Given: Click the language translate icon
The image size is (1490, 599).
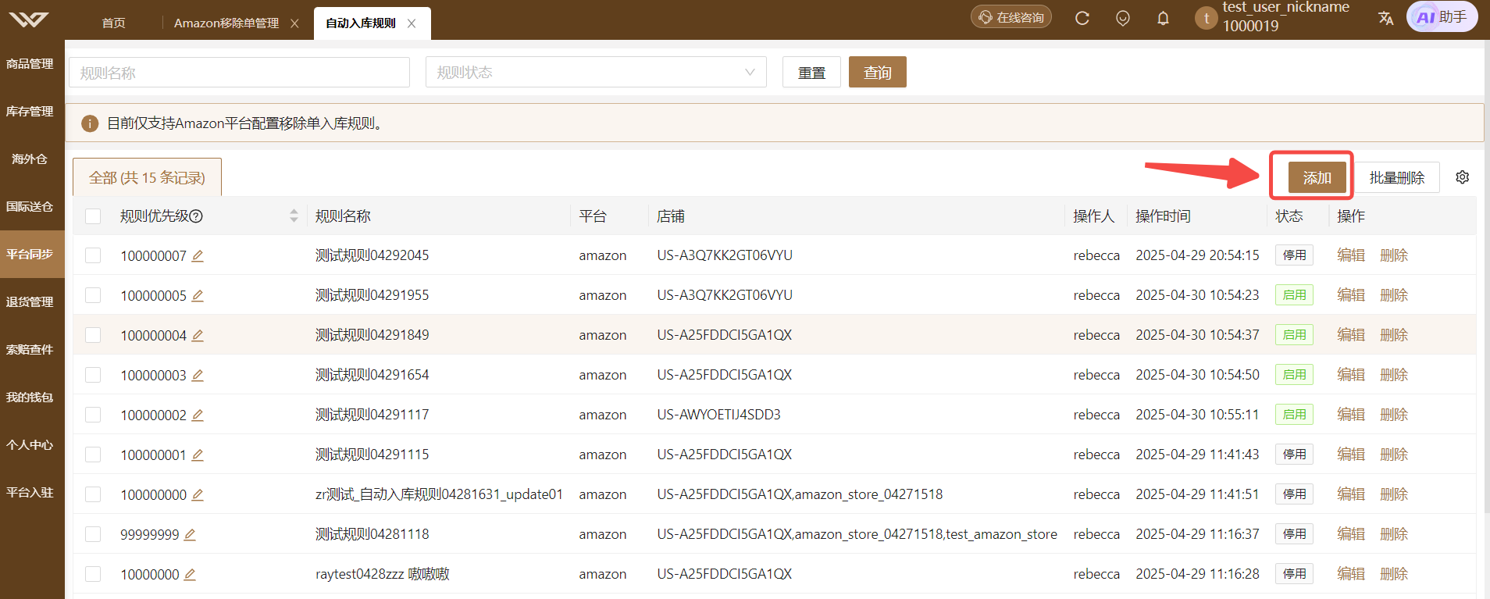Looking at the screenshot, I should pos(1385,18).
